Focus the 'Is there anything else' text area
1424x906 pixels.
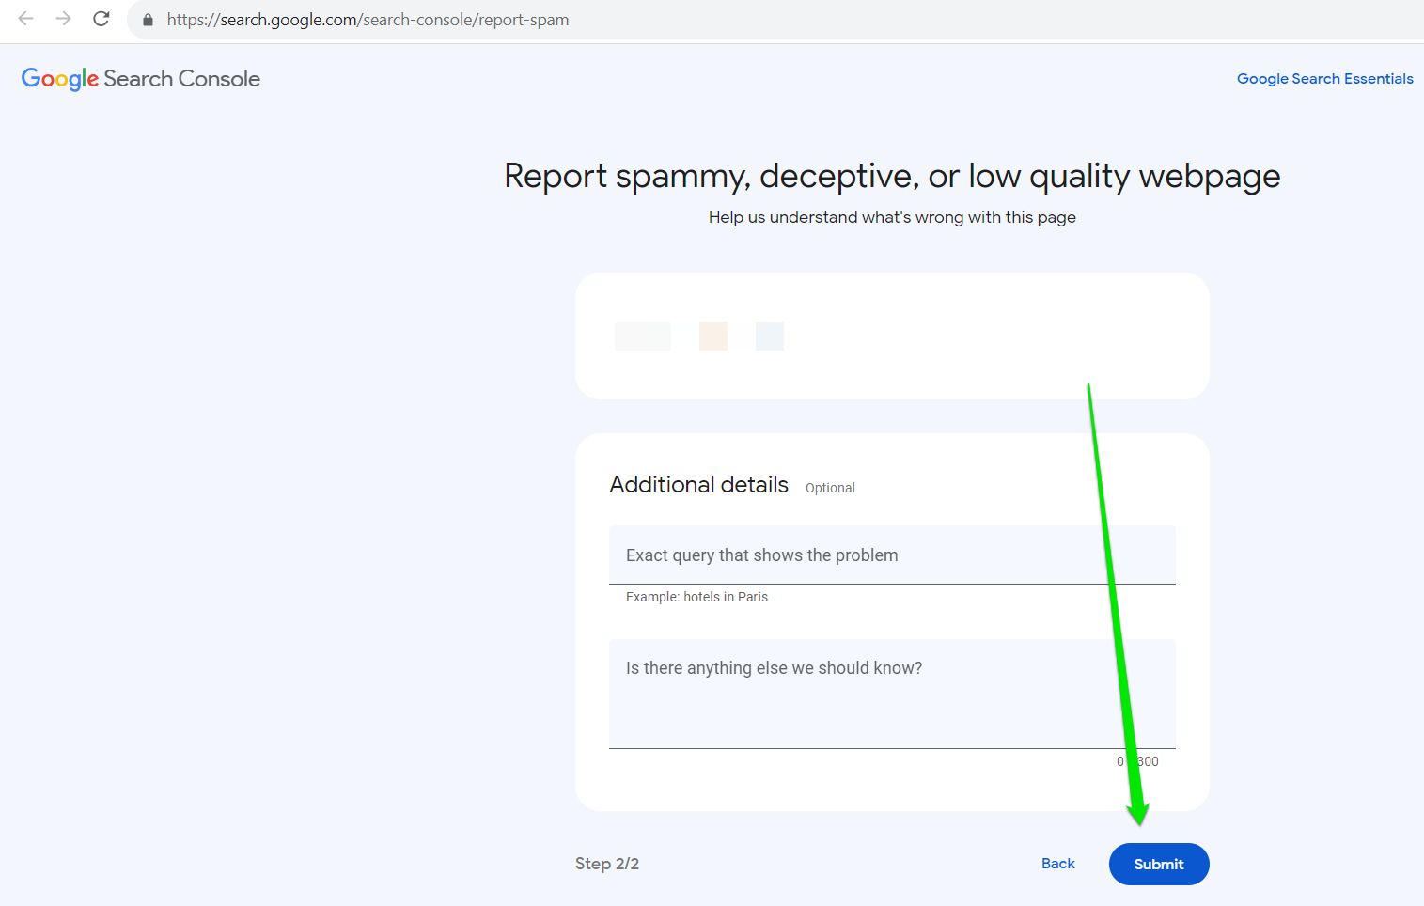pos(891,694)
